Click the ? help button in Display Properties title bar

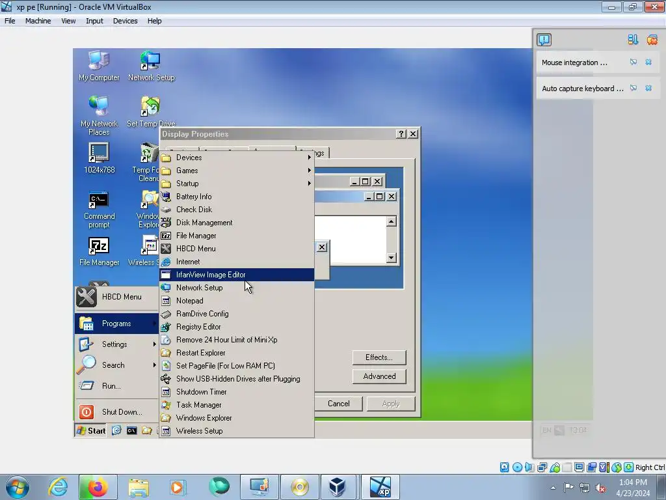click(401, 134)
